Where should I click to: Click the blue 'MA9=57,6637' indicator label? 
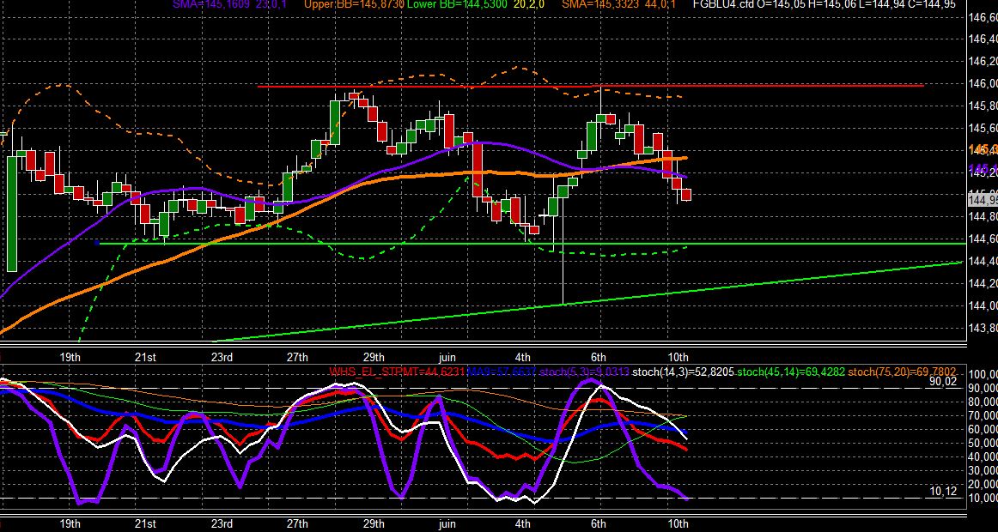pos(502,372)
